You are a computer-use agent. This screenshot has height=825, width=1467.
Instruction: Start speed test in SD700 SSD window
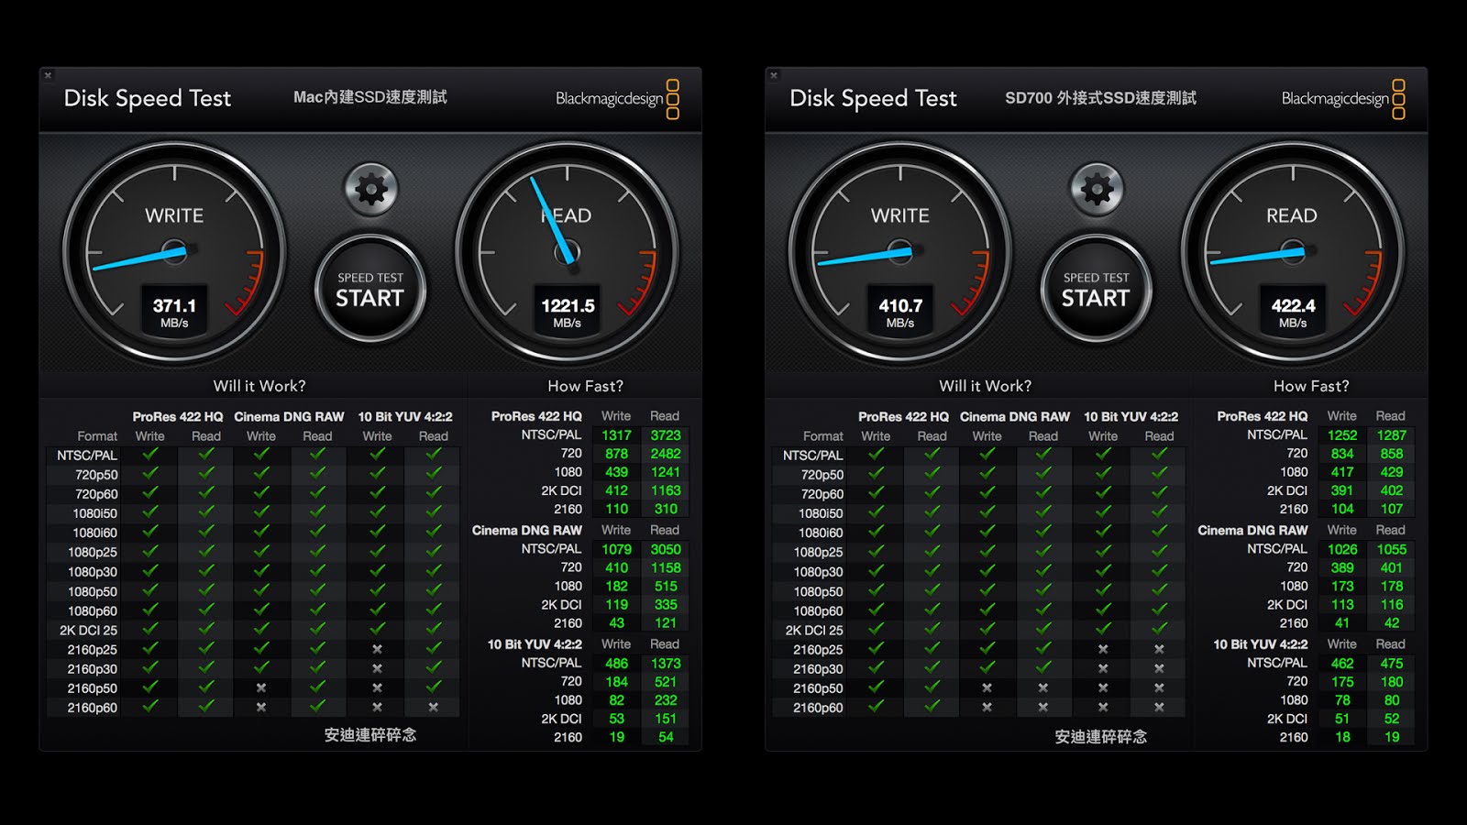[1097, 290]
